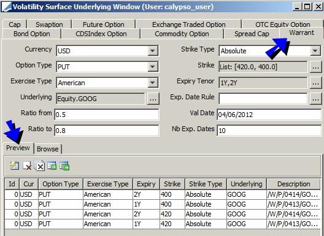Click the Expiry Tenor field showing 1Y,2Y
324x236 pixels.
pos(263,83)
